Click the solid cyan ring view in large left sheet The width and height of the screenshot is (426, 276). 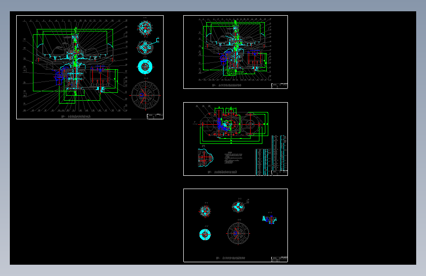coord(145,67)
